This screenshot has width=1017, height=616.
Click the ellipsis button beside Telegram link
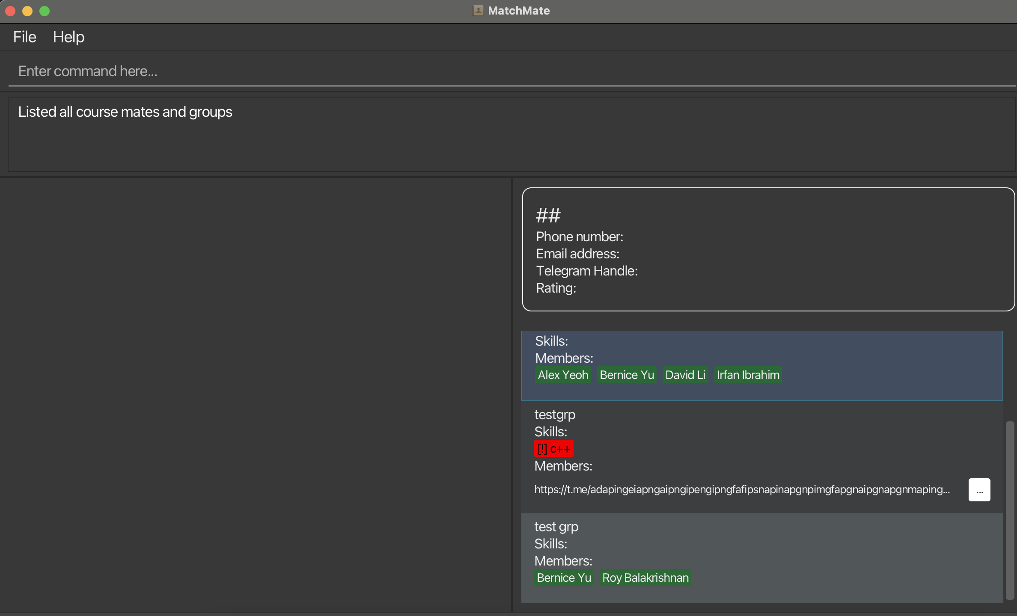point(979,490)
